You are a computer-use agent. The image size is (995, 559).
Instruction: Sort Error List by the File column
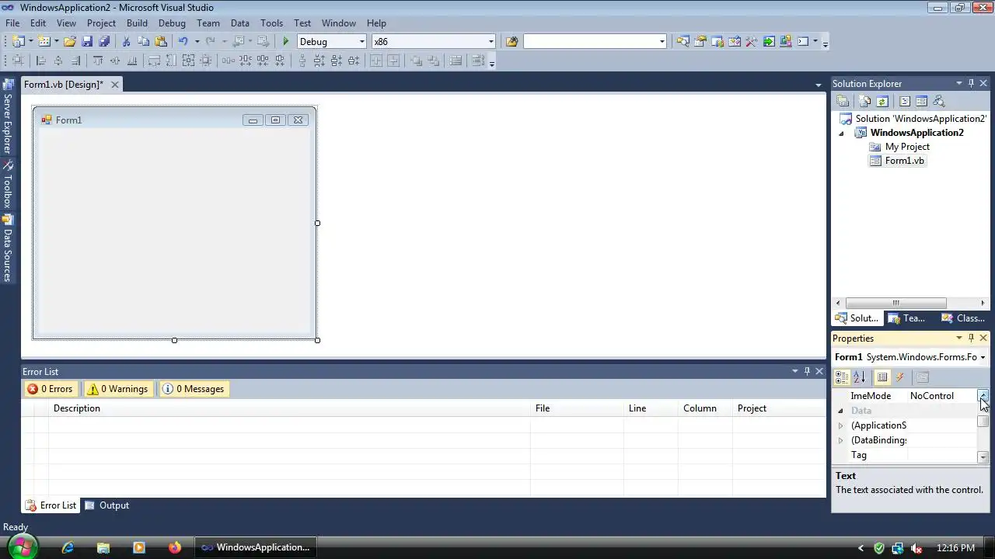577,408
